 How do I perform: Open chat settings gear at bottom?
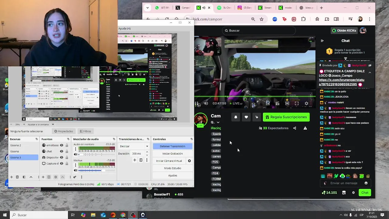(353, 193)
